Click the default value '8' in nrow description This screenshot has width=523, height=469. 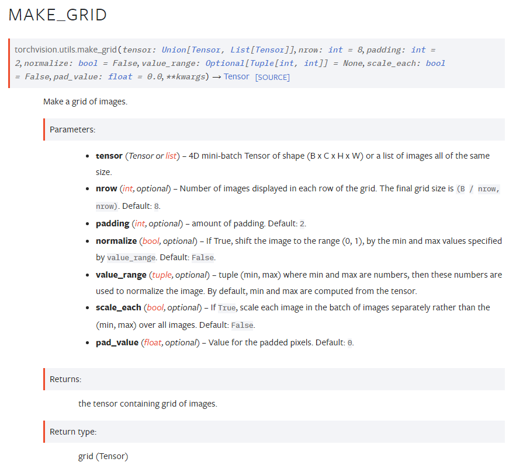tap(156, 206)
